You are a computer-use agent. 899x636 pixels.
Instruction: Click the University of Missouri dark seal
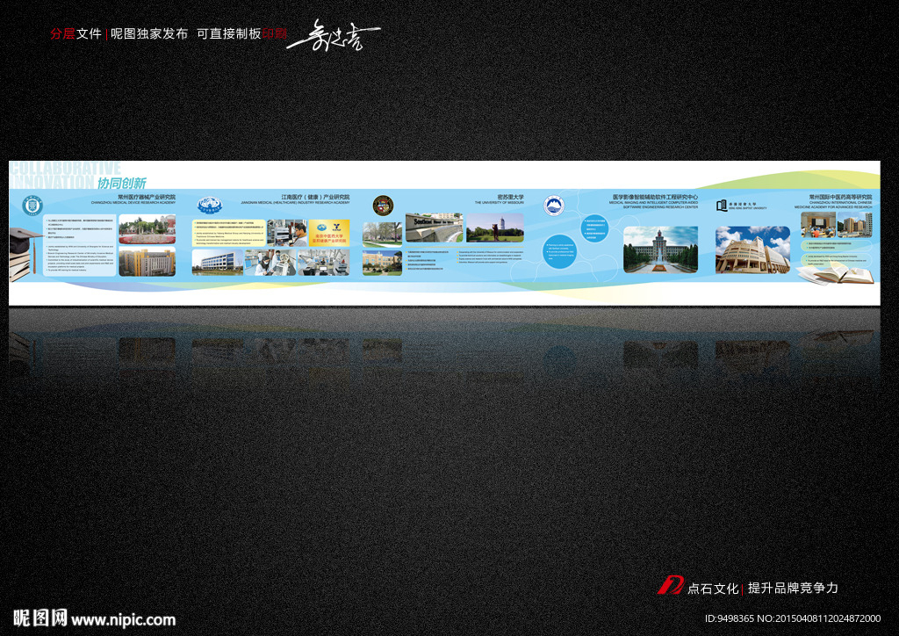coord(383,206)
